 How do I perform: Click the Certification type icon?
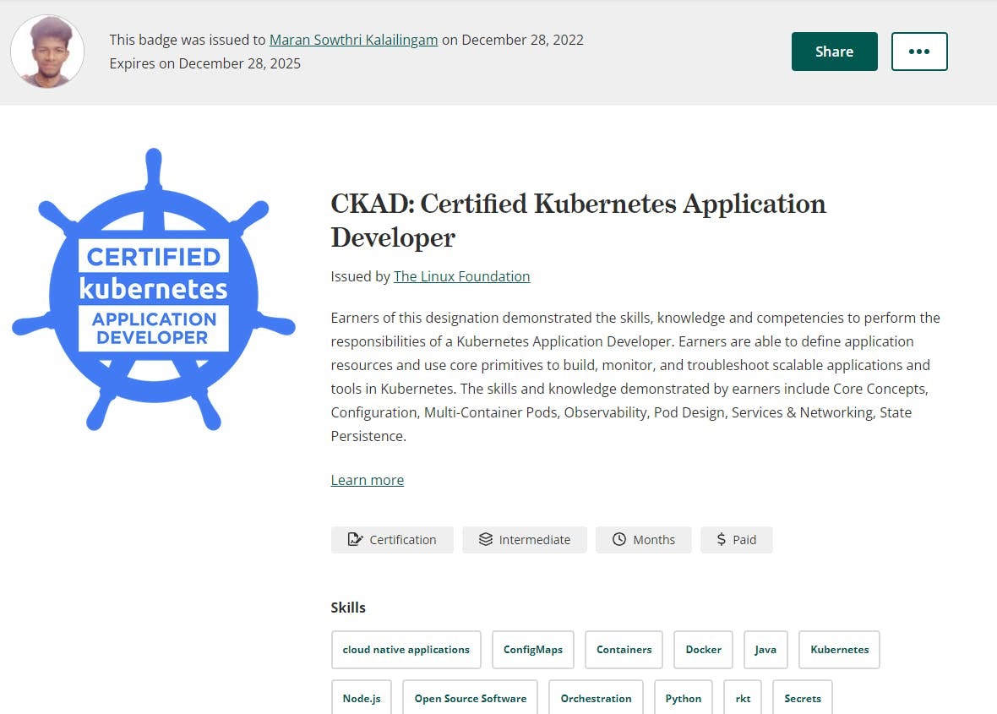click(x=355, y=539)
